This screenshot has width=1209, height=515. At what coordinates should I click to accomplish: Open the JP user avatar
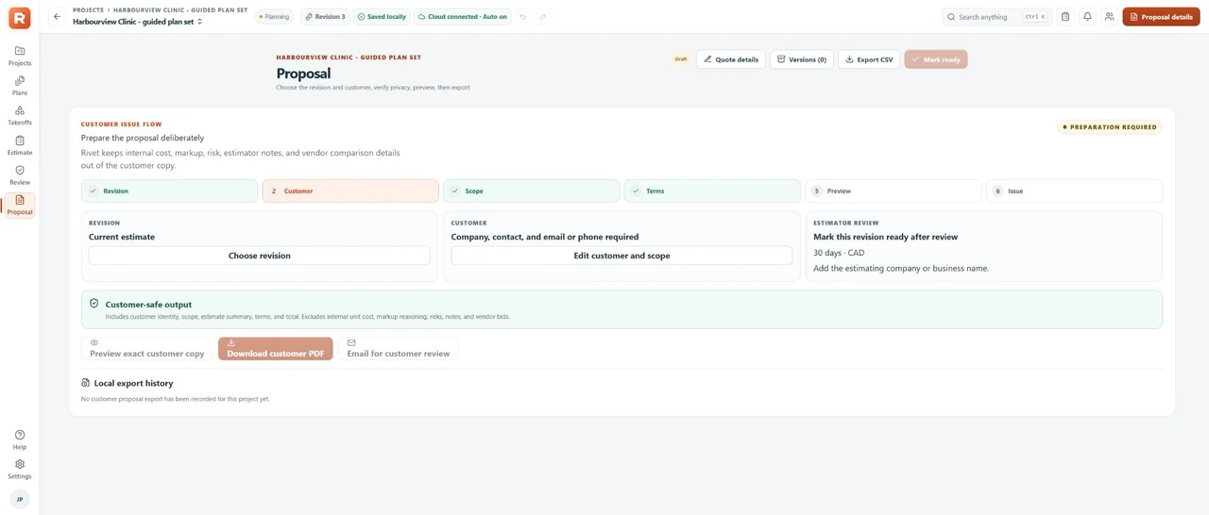20,499
